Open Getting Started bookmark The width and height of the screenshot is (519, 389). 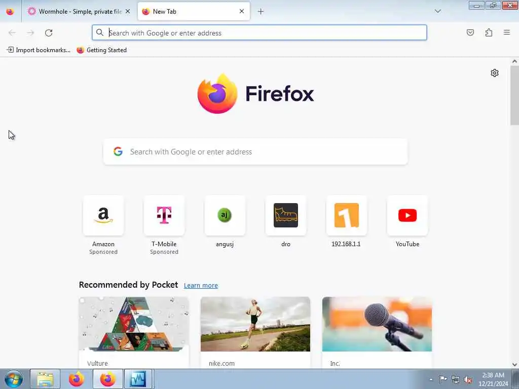point(101,50)
